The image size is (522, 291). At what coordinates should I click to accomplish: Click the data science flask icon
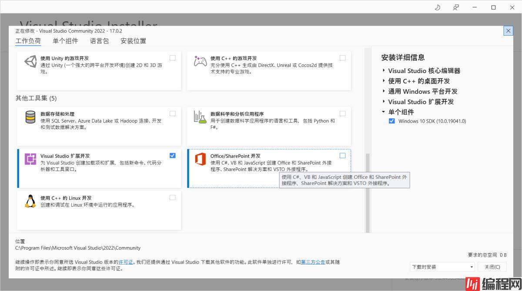coord(200,117)
